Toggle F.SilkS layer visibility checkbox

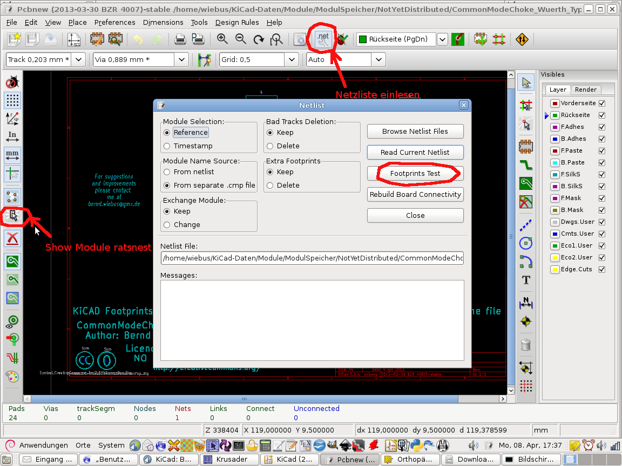602,175
